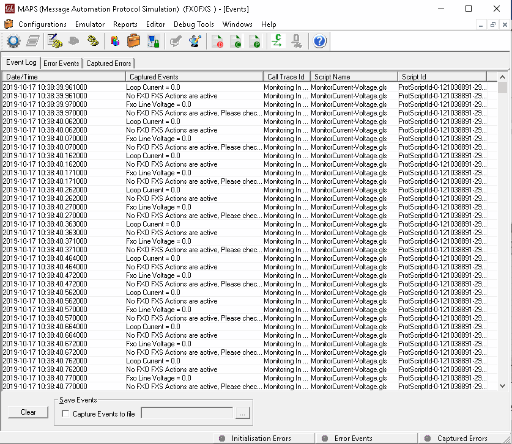Click the grayed edit pen toolbar icon

(x=176, y=42)
